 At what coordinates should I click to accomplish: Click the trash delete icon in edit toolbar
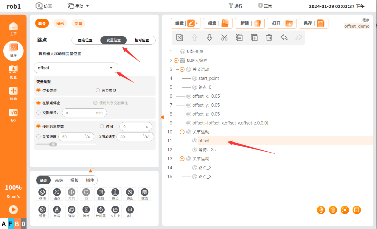pos(269,38)
